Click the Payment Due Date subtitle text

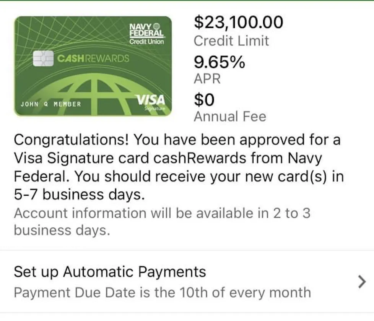click(163, 292)
